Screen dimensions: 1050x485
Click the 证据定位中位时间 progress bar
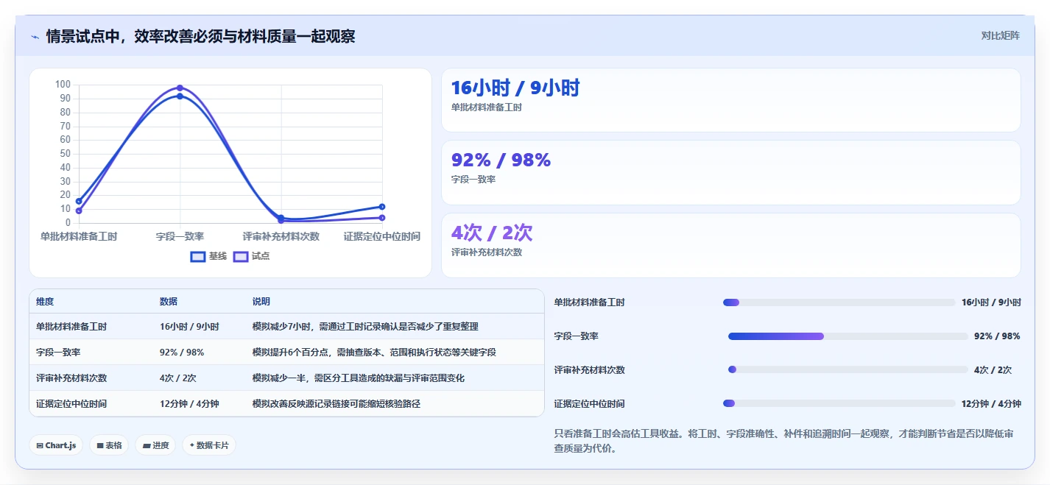839,403
